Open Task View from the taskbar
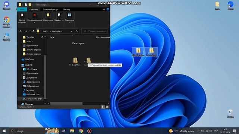Screen dimensions: 239x134 pyautogui.click(x=63, y=131)
